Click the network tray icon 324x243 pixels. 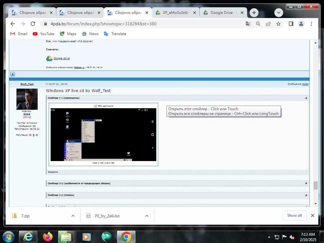[277, 237]
